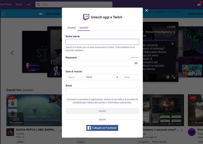203x144 pixels.
Task: Toggle password visibility eye icon
Action: point(136,63)
